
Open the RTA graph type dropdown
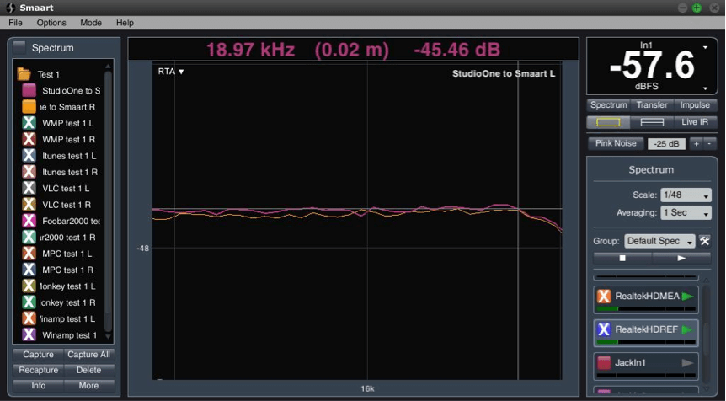click(171, 72)
